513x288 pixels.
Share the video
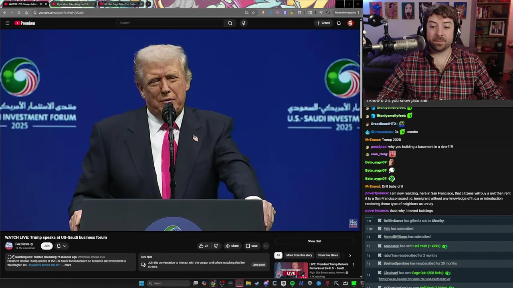[232, 246]
